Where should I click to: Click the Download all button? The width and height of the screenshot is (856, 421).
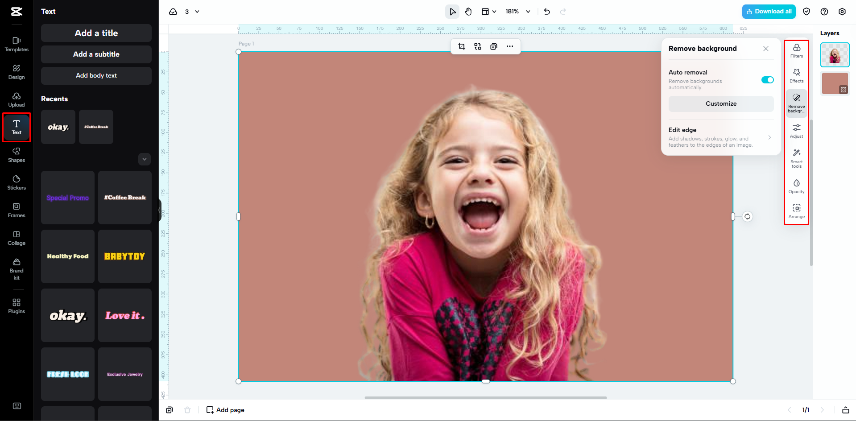pos(769,11)
